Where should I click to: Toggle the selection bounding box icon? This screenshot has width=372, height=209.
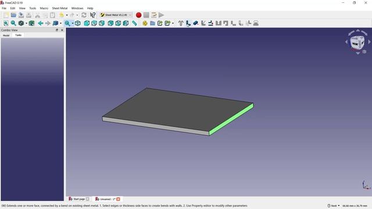point(31,23)
